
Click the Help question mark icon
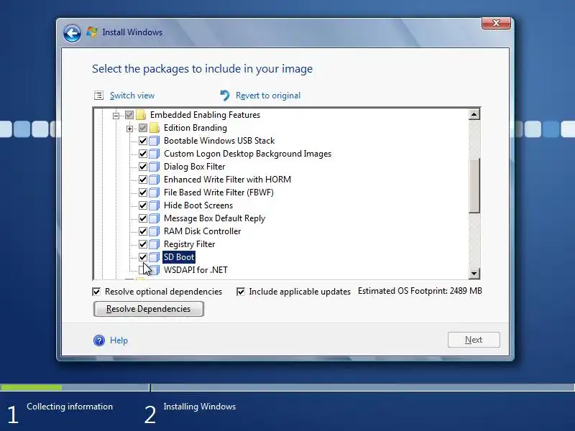click(x=99, y=340)
